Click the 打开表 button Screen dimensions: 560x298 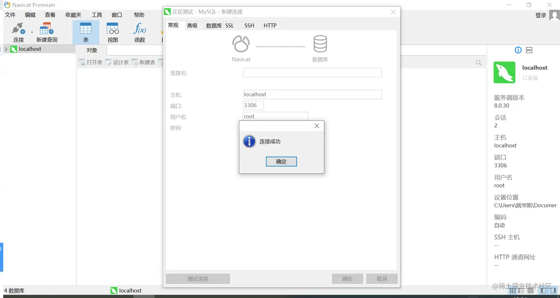90,62
